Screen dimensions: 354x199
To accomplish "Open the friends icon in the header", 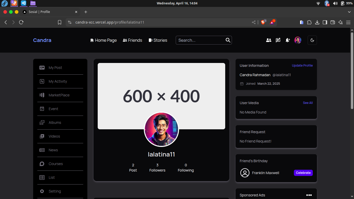I will click(269, 40).
